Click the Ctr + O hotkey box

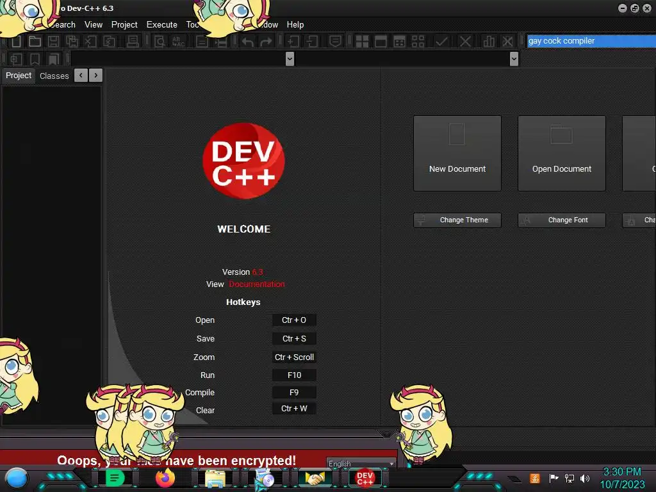click(x=294, y=320)
